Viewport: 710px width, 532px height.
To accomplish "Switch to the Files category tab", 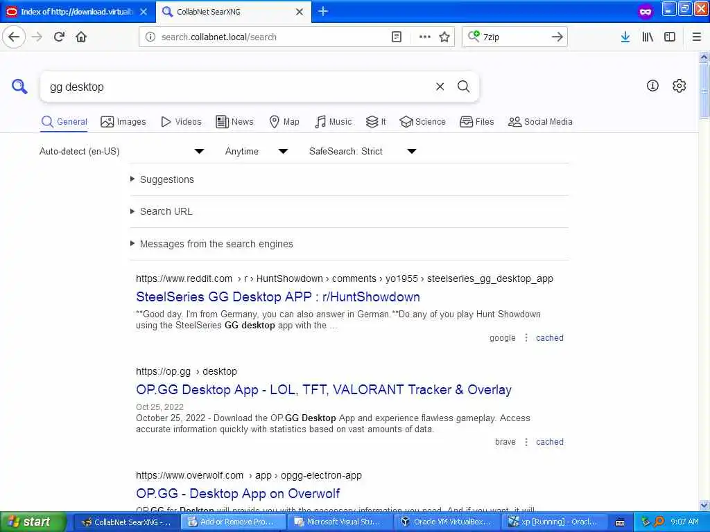I will click(x=477, y=122).
